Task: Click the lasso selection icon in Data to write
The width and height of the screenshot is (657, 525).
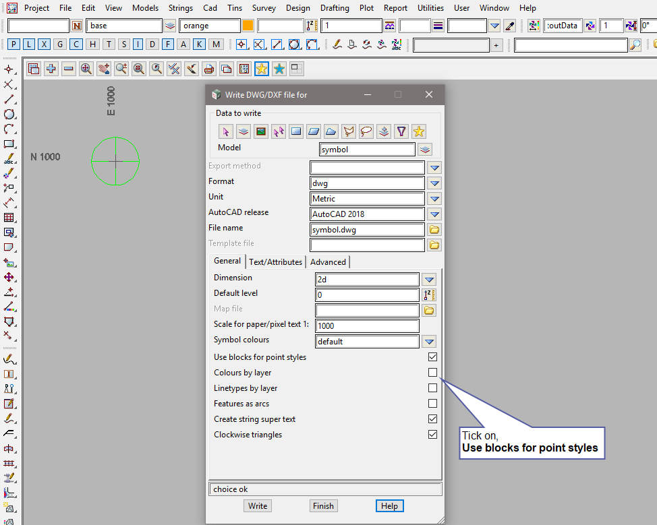Action: (x=366, y=131)
